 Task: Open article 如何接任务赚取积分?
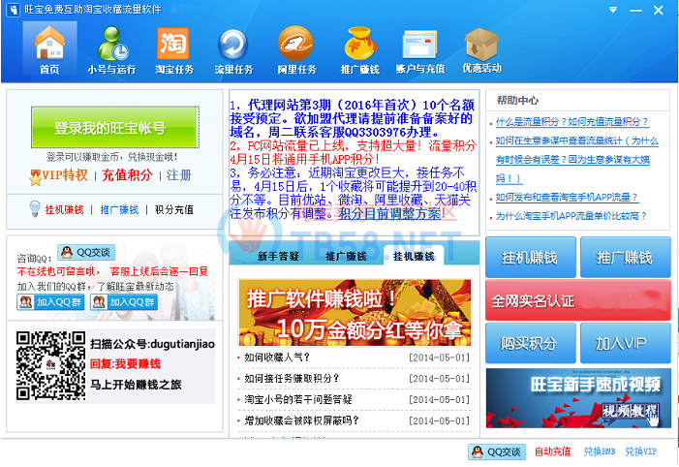292,378
